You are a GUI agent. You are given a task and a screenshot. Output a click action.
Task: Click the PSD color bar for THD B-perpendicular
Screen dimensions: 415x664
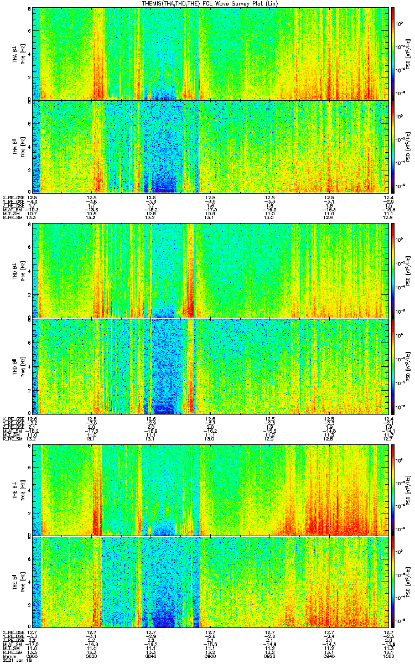pos(394,270)
